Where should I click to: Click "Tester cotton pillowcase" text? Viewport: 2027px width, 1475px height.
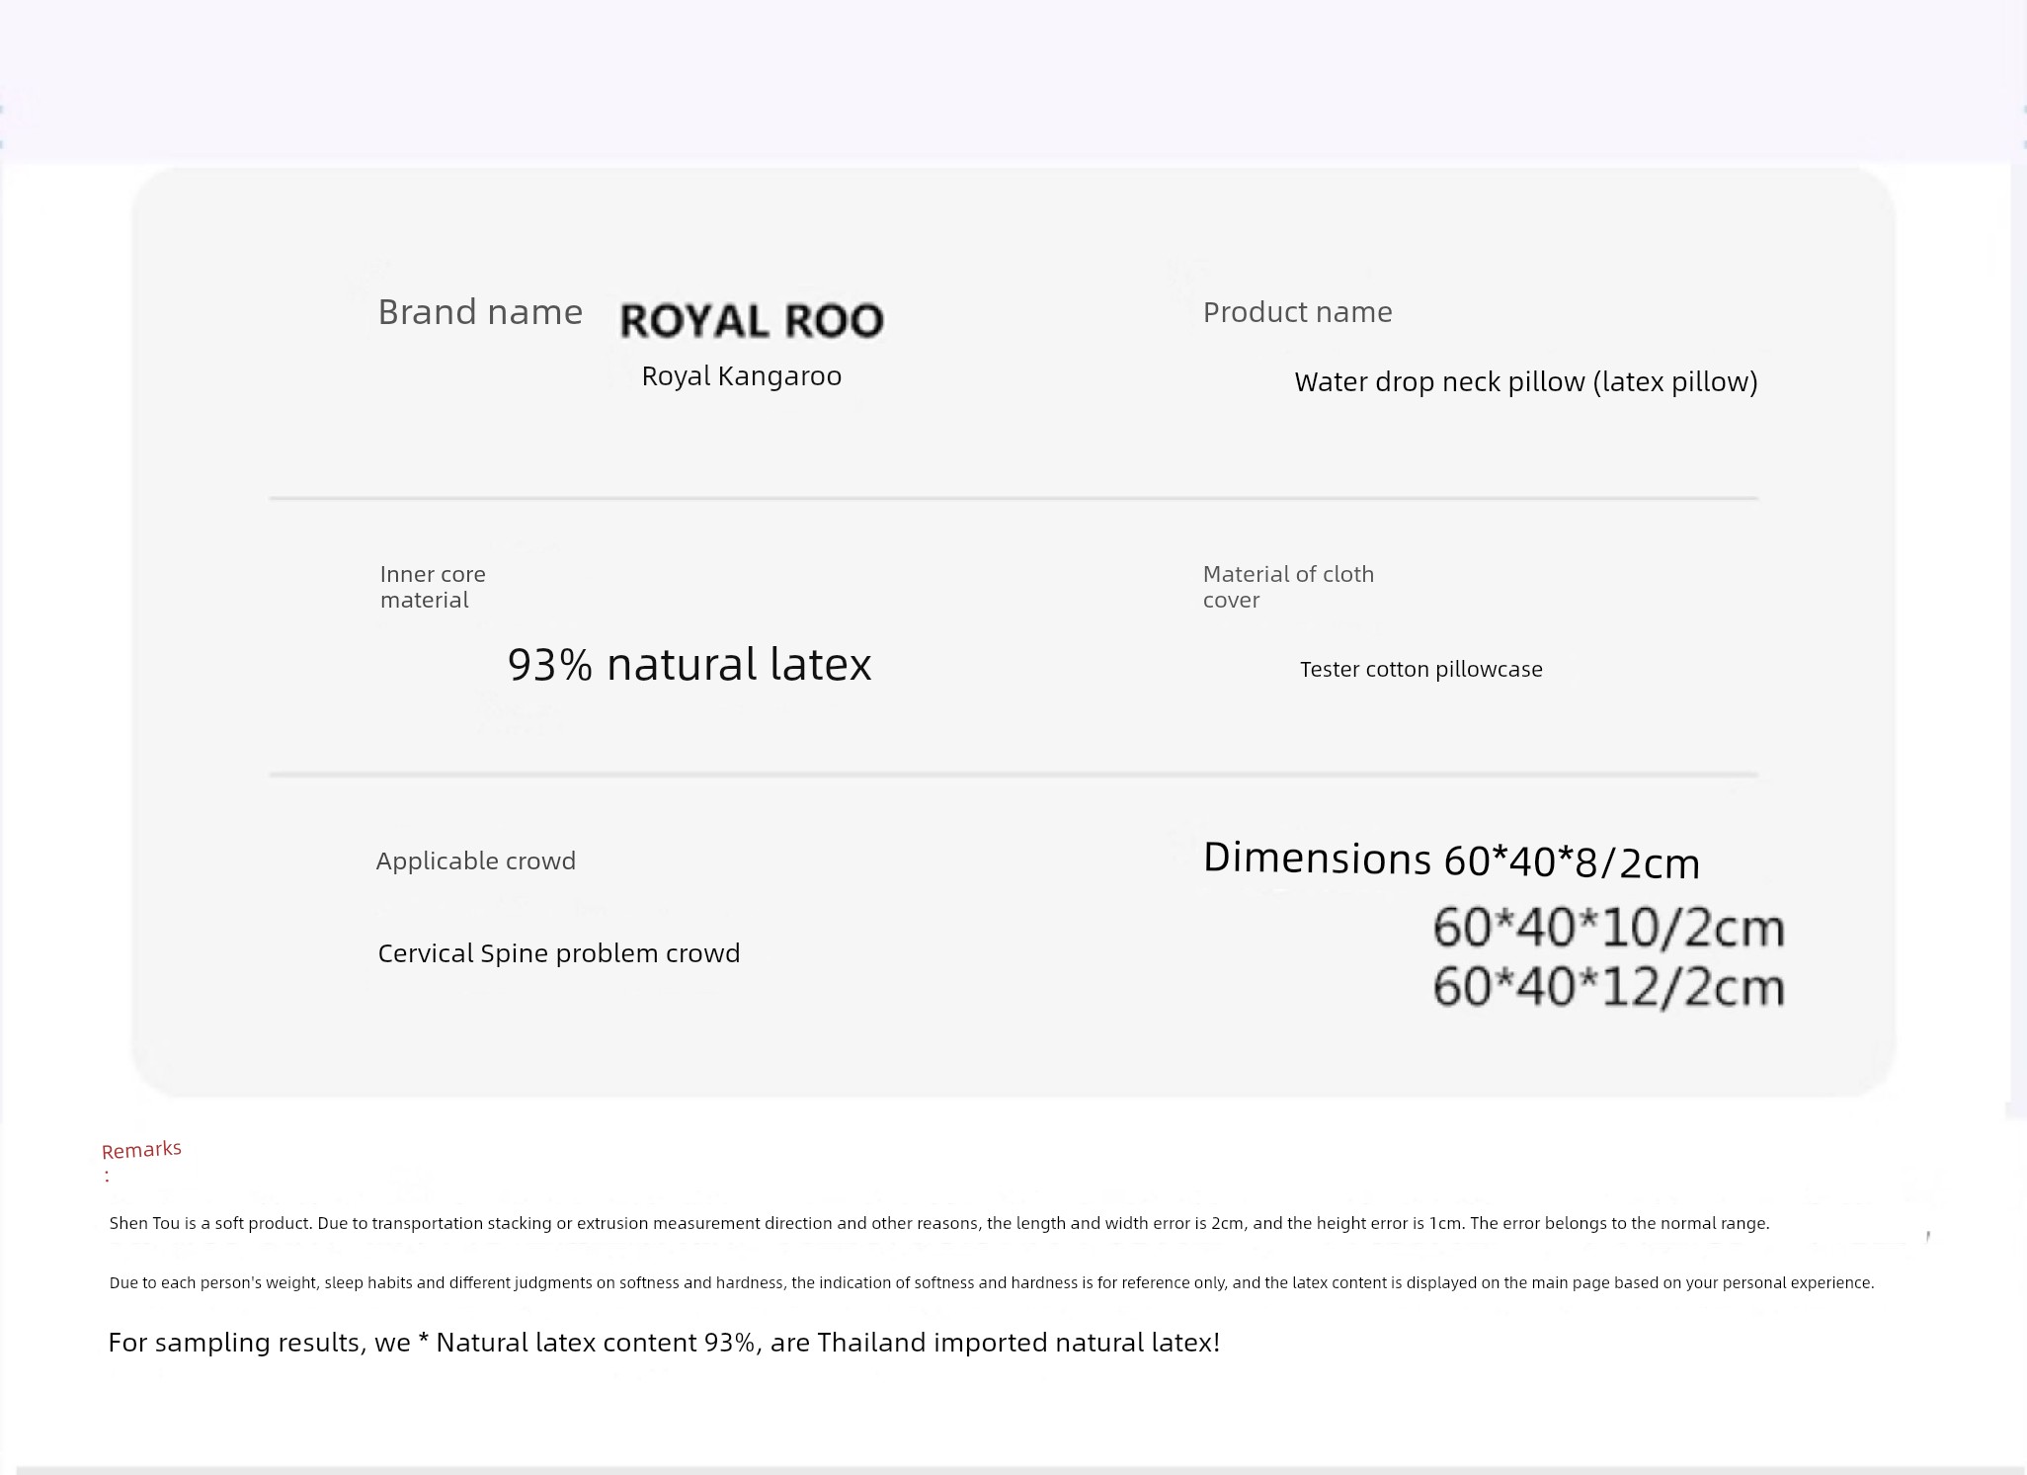click(x=1420, y=670)
